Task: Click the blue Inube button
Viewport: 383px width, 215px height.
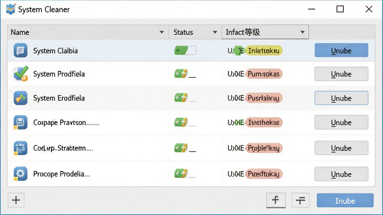Action: [x=345, y=200]
